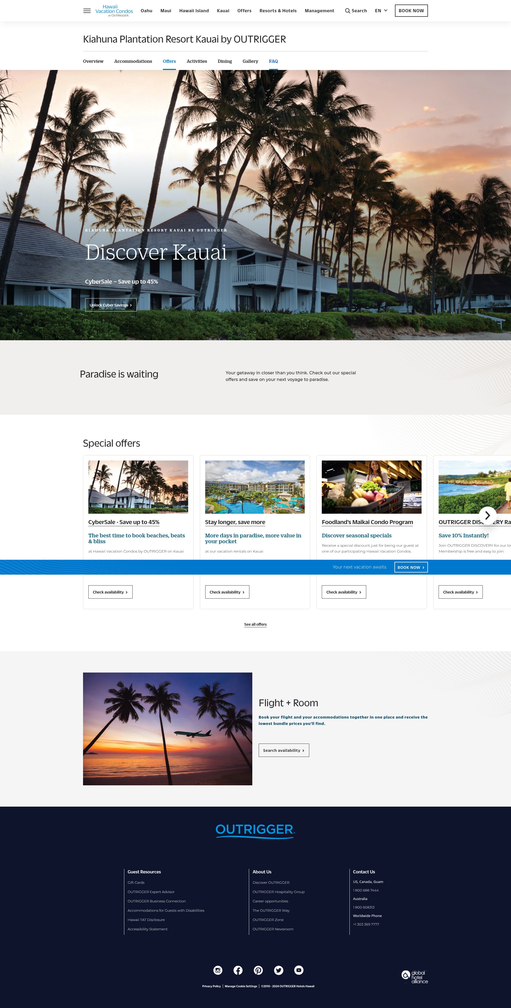
Task: Open the YouTube icon
Action: click(x=299, y=970)
